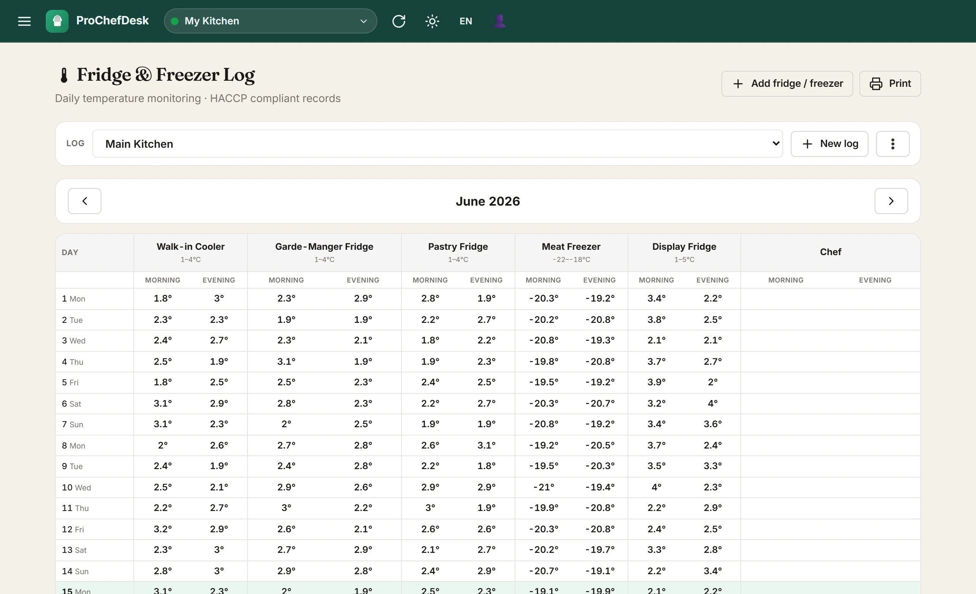Select Garde-Manger evening 2.9° on 1 Mon
The width and height of the screenshot is (976, 594).
pos(363,299)
